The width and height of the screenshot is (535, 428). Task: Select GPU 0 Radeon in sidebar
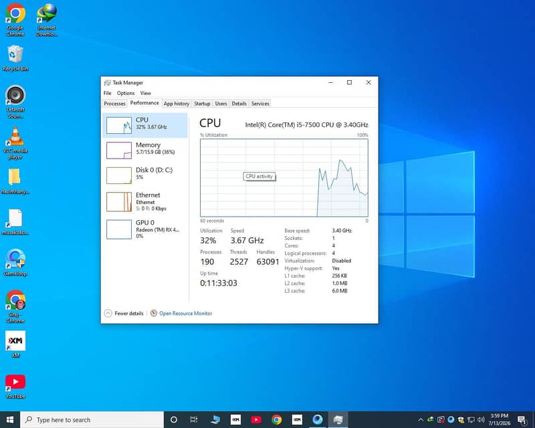click(x=145, y=229)
